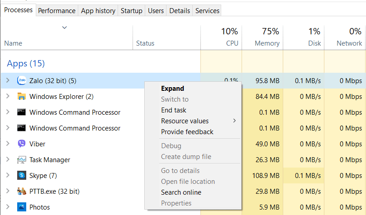Go to the Services tab
The height and width of the screenshot is (215, 366).
[x=207, y=10]
